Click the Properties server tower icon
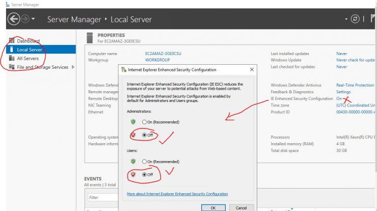The image size is (377, 211). click(90, 38)
